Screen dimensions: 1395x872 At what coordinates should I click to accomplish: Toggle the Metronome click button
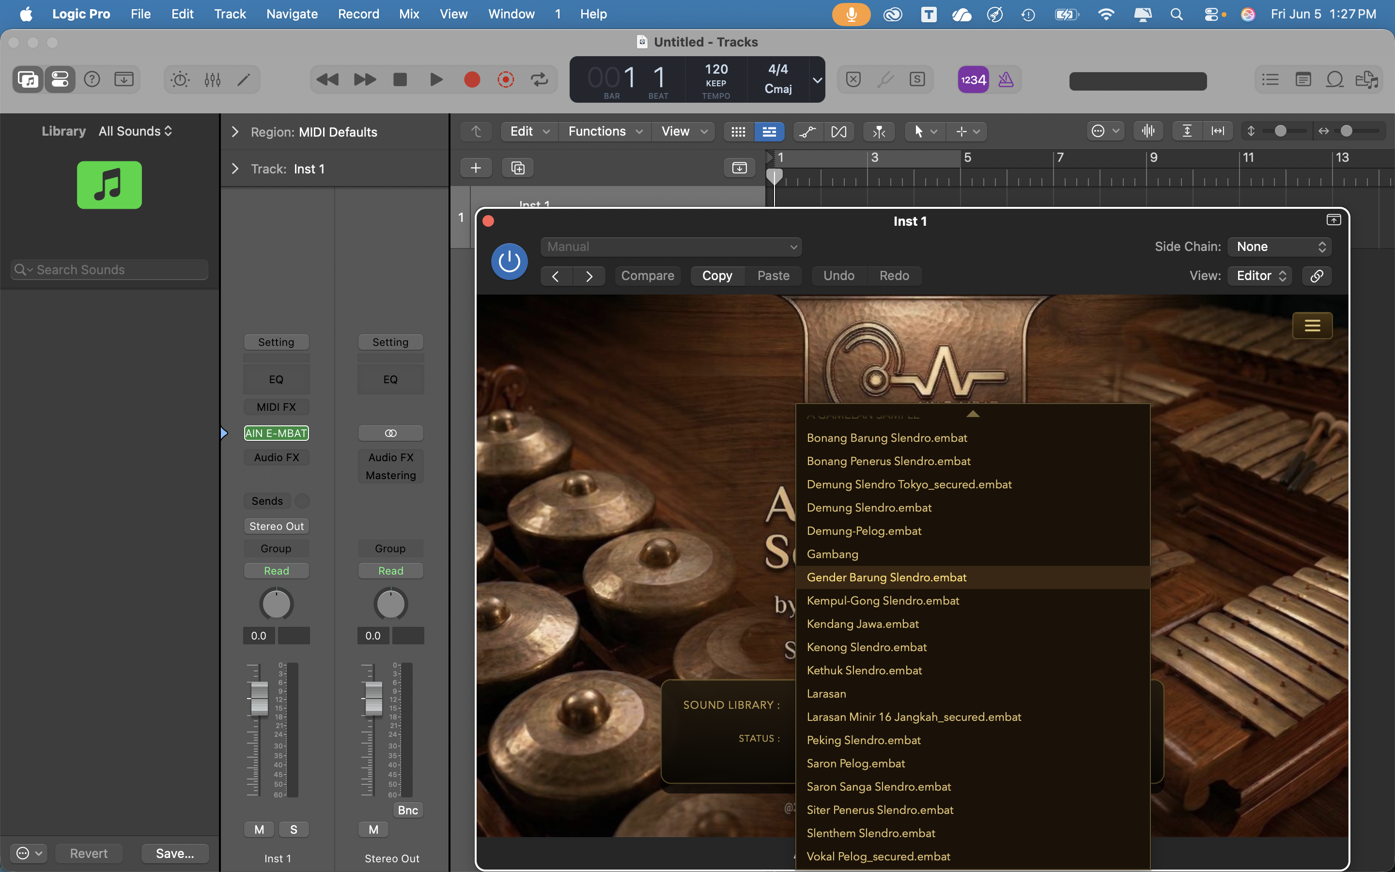tap(1006, 79)
